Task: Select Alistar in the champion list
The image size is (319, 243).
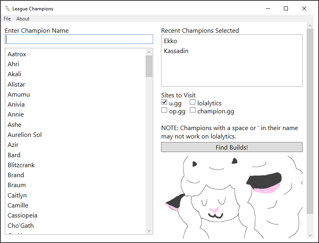Action: 75,84
